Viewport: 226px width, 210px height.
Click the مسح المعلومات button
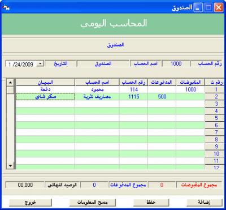[x=93, y=203]
